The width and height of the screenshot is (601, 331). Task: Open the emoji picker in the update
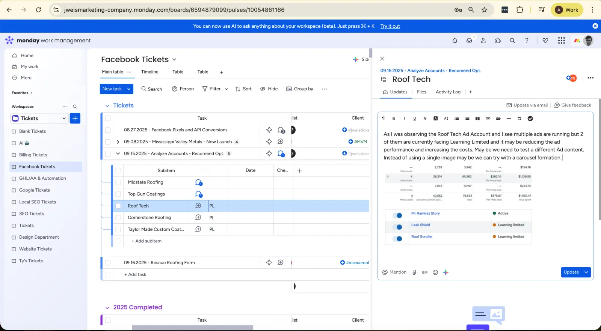435,272
